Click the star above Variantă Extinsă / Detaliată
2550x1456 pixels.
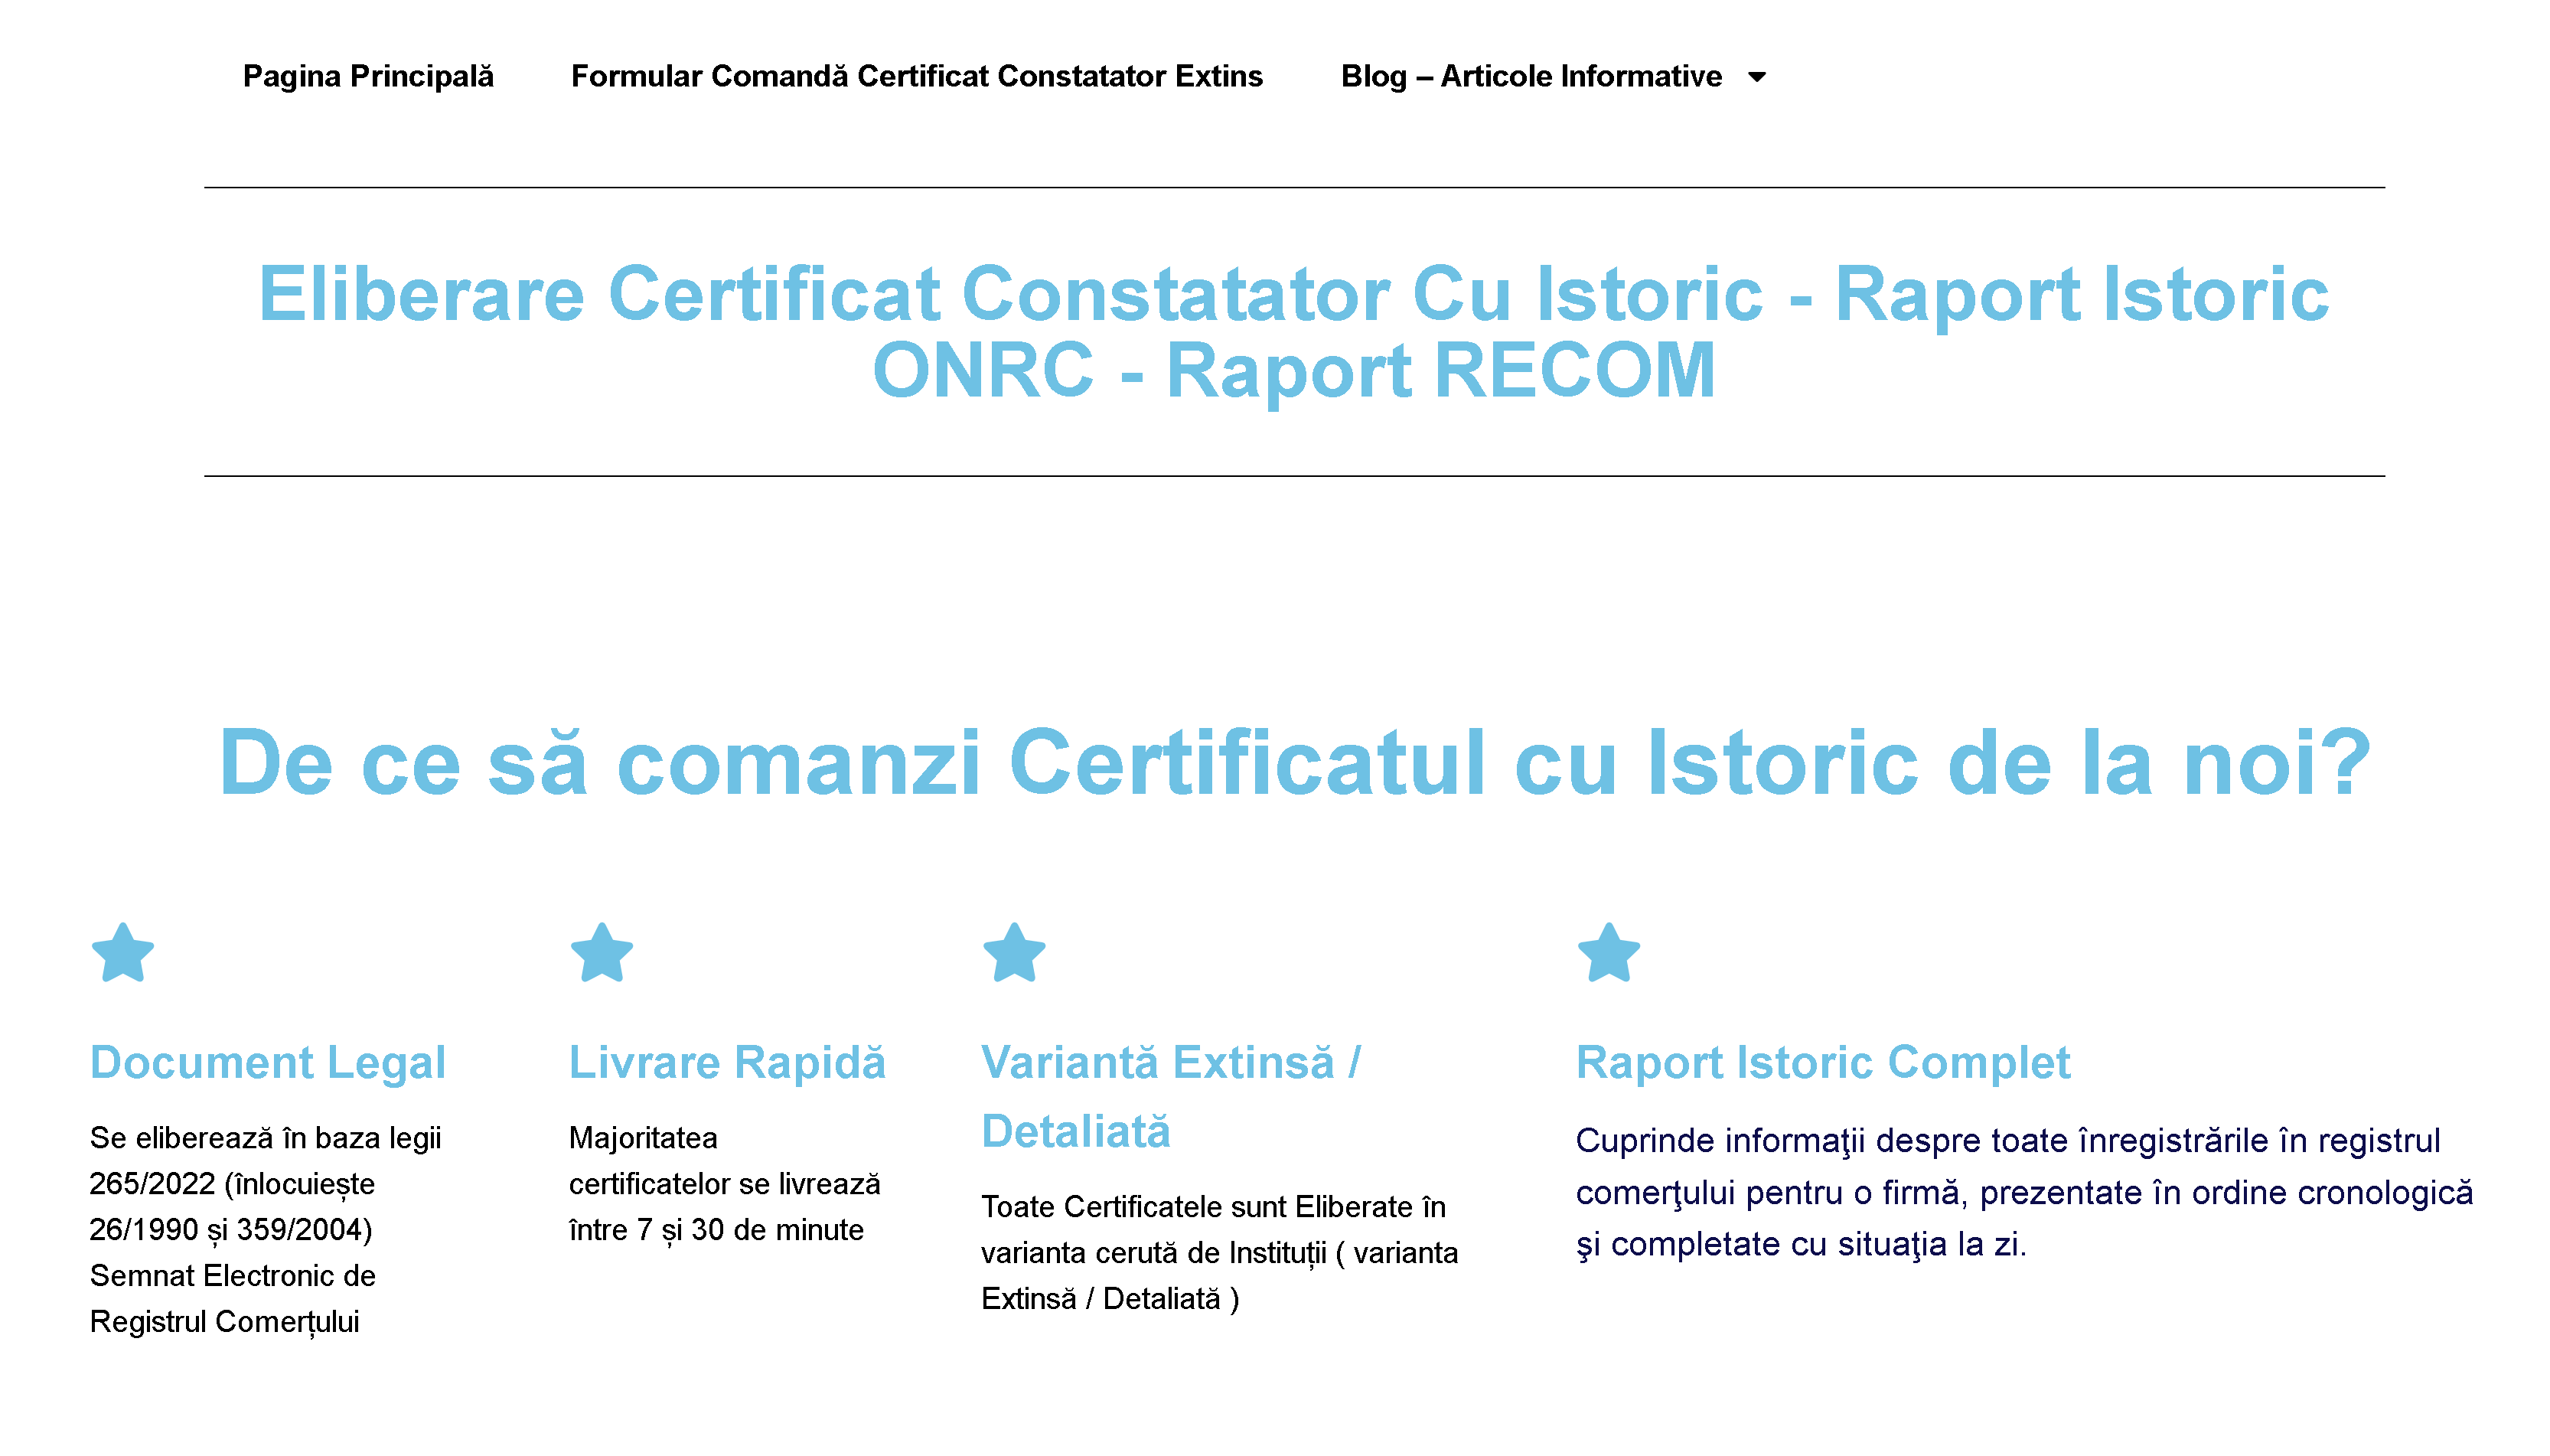point(1013,953)
